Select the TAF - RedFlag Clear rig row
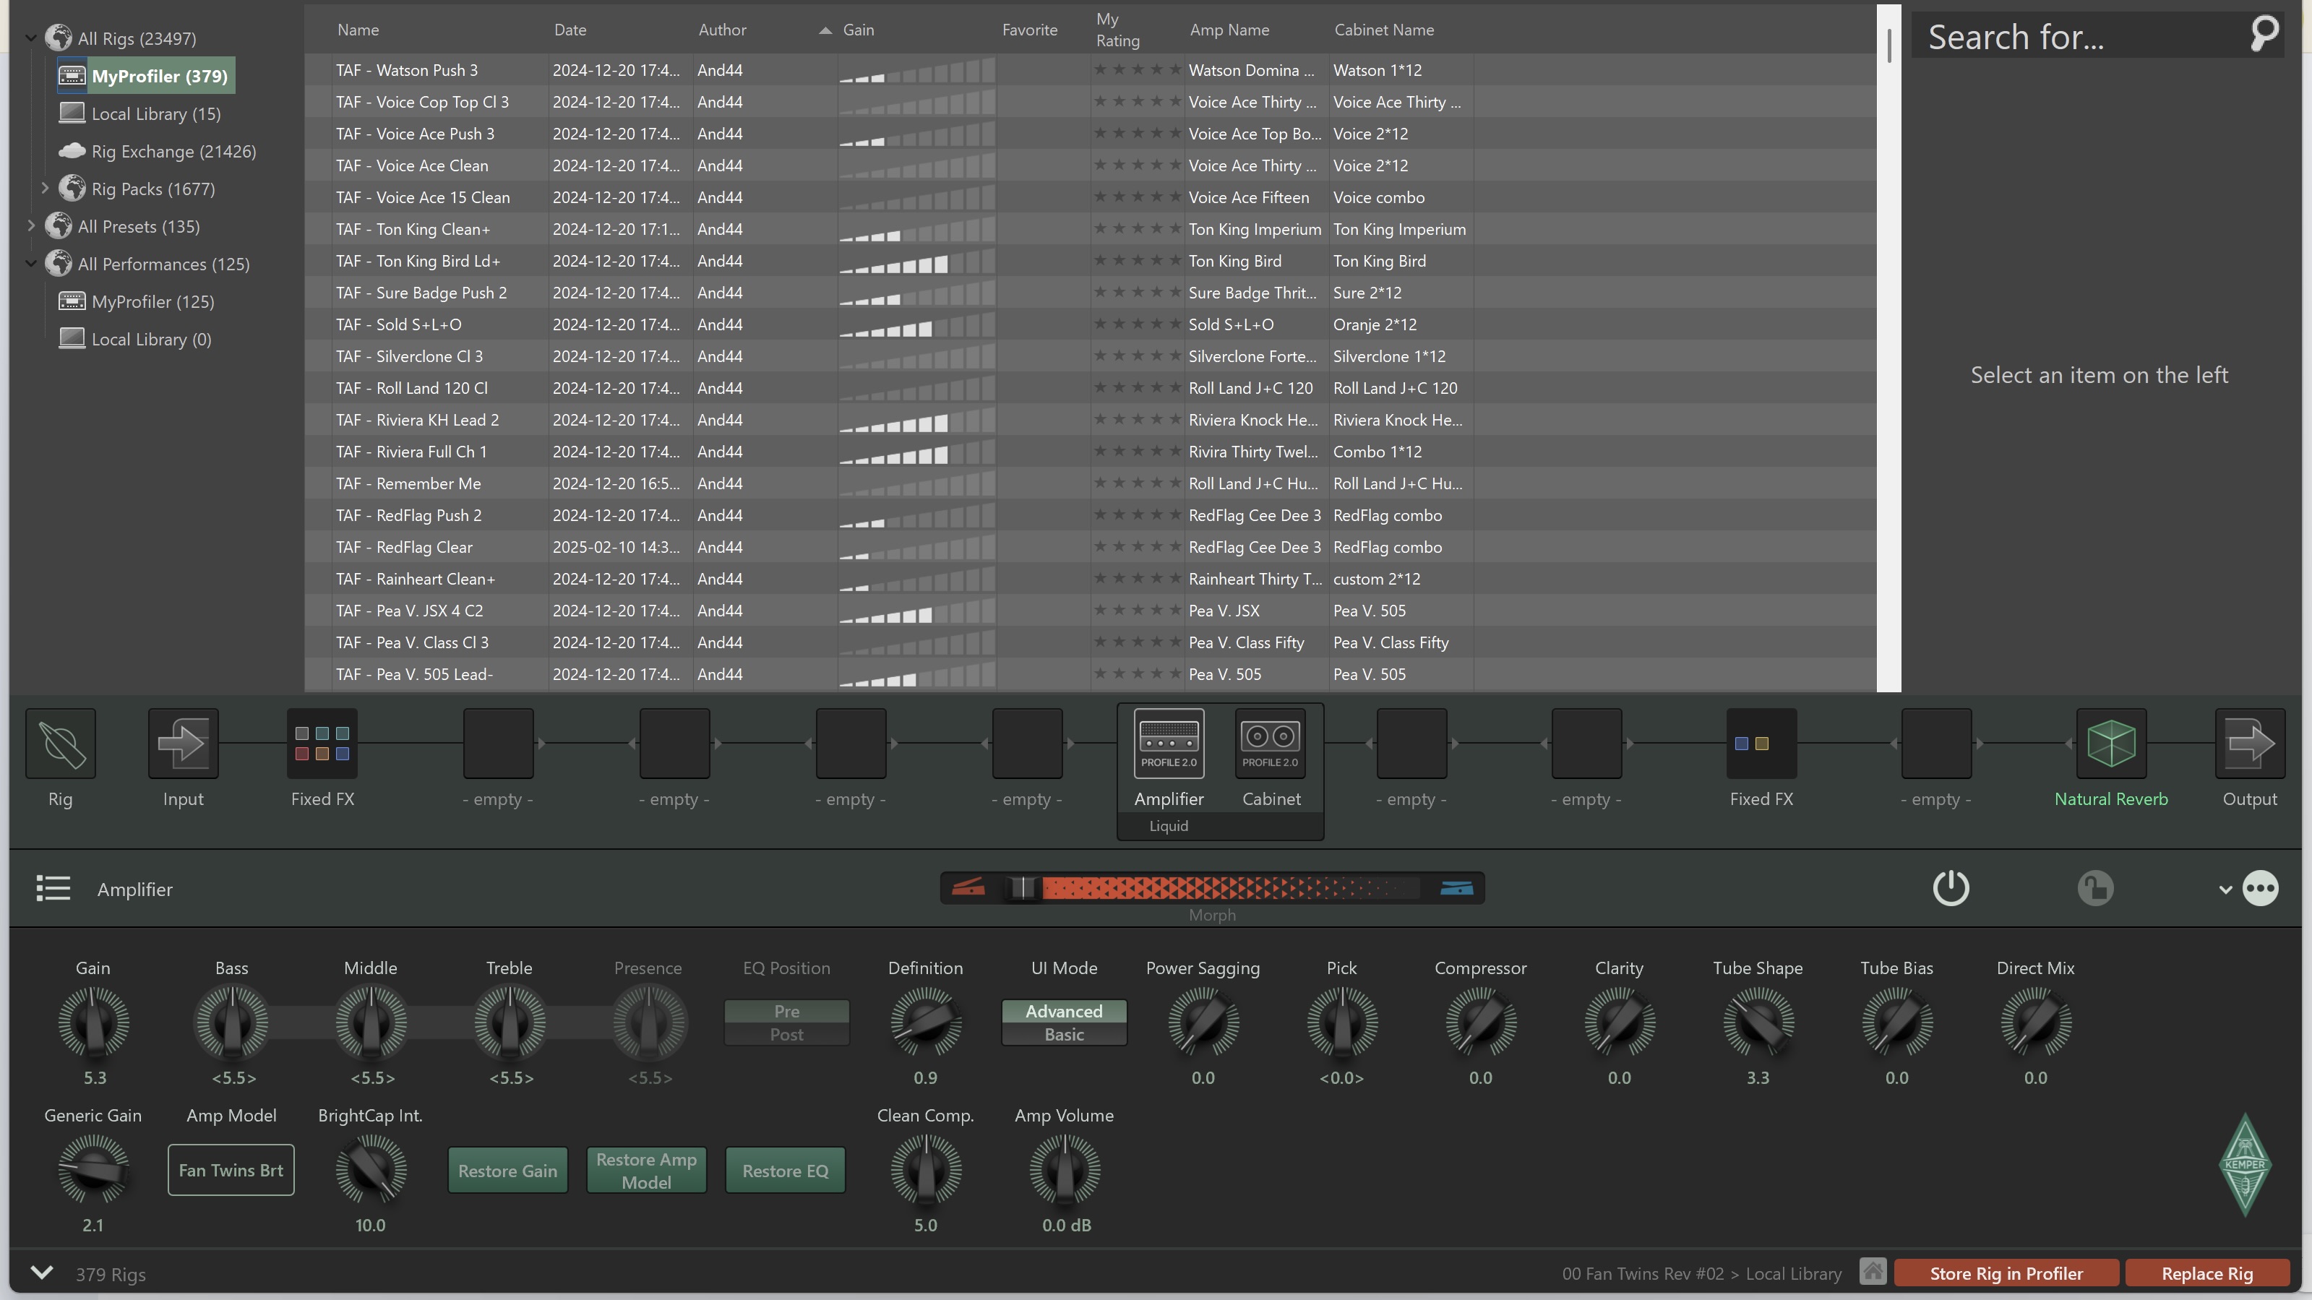The height and width of the screenshot is (1300, 2312). coord(1090,547)
